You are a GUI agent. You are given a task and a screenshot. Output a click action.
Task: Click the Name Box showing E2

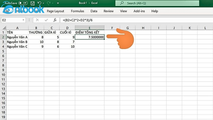[11, 20]
